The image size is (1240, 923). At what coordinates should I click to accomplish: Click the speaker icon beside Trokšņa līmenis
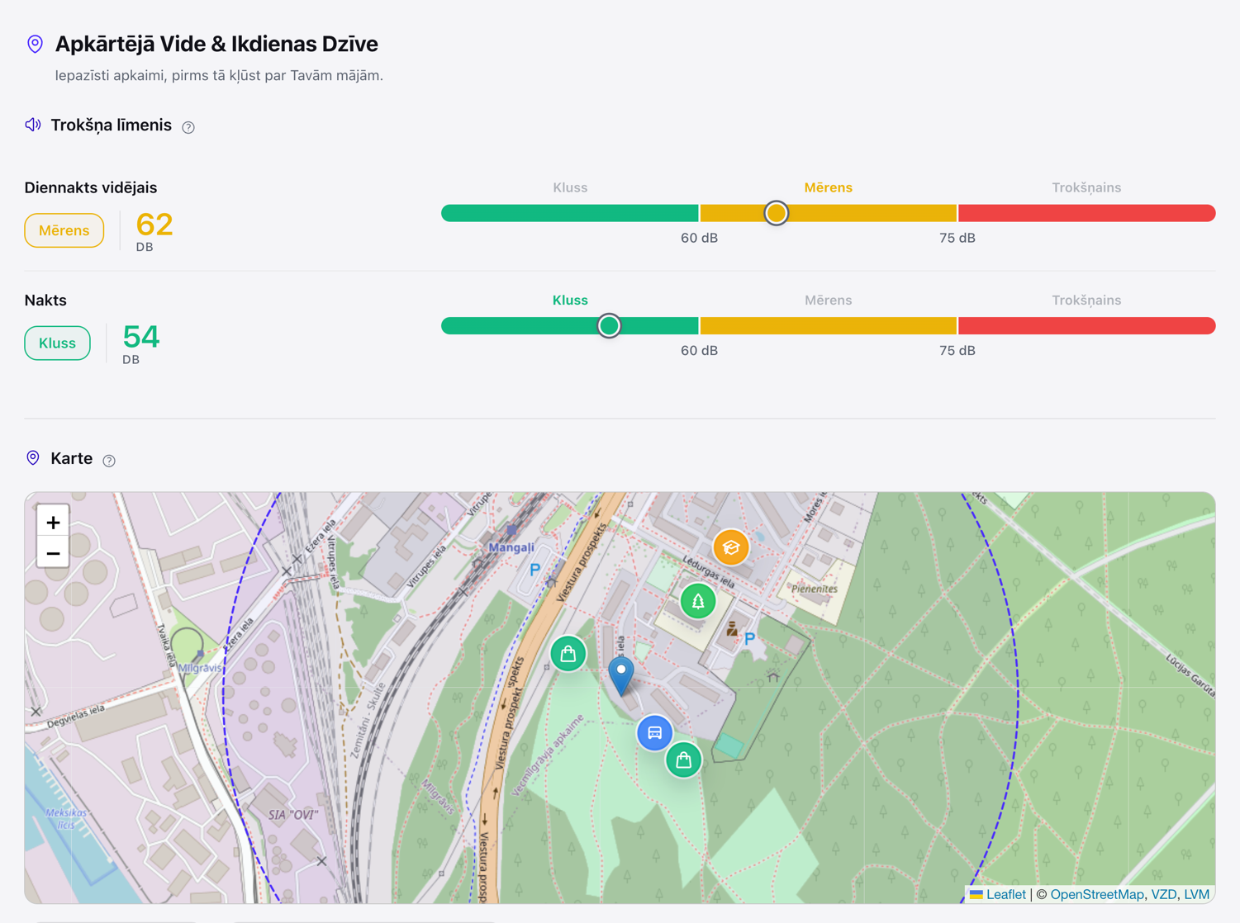[33, 125]
